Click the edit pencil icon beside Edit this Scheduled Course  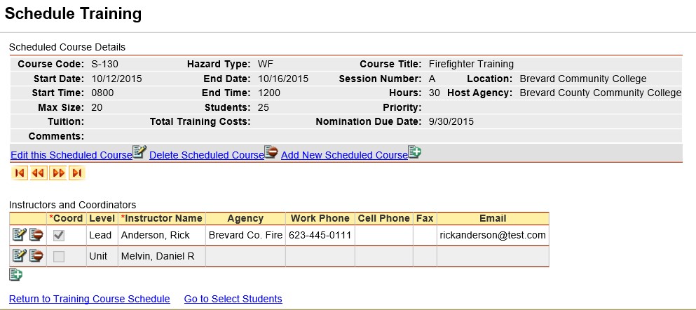(139, 152)
